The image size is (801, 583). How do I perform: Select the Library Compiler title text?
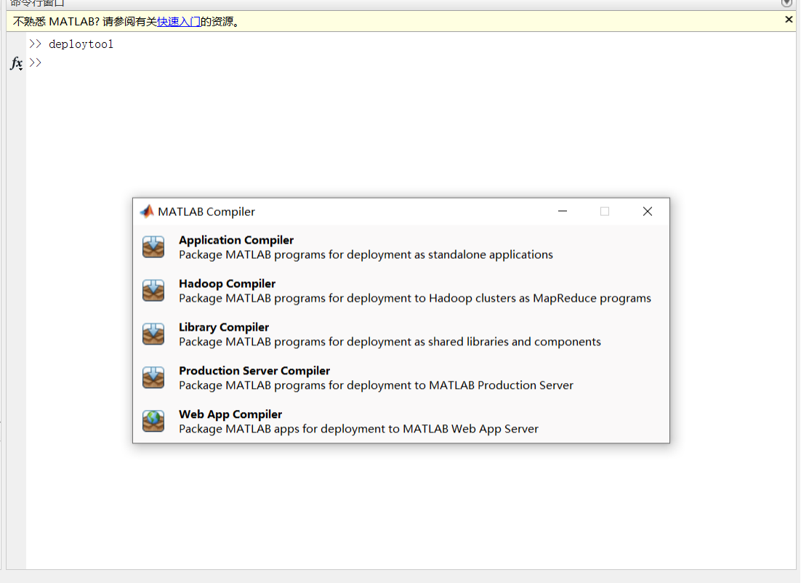pos(224,327)
